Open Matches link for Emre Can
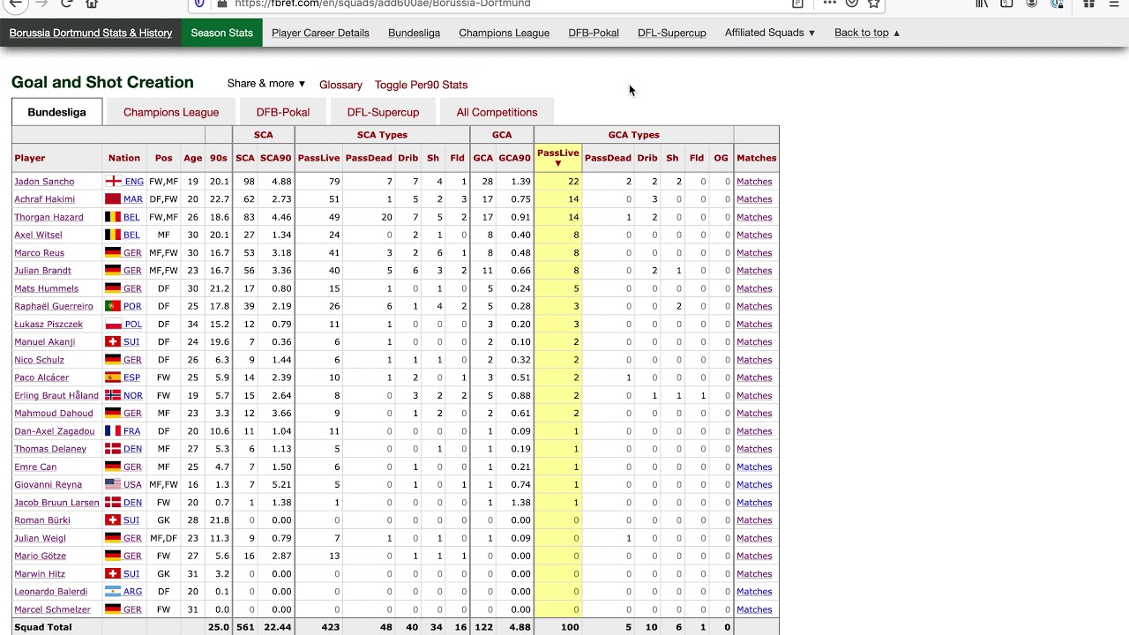This screenshot has height=635, width=1129. click(x=754, y=467)
